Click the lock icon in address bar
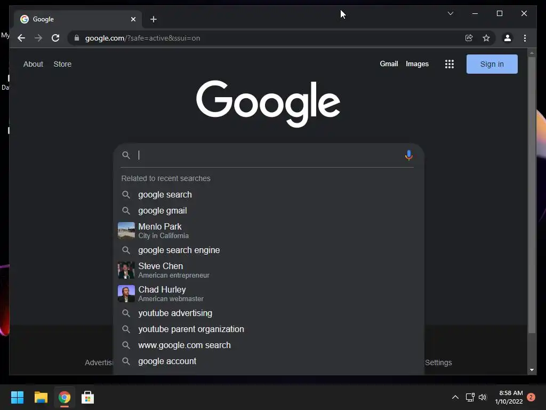546x410 pixels. [77, 38]
